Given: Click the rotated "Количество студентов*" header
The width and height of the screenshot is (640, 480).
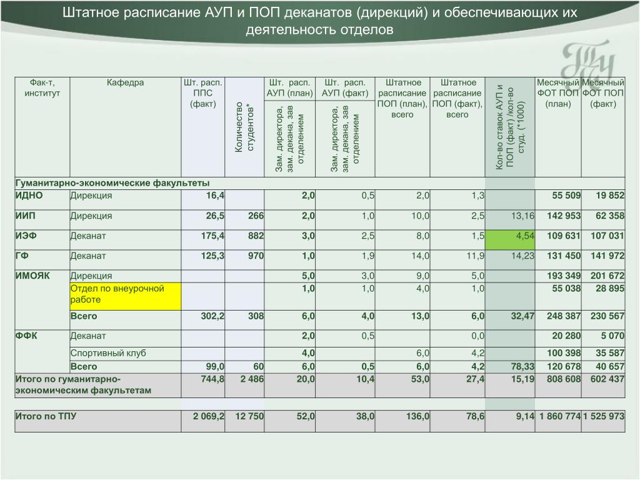Looking at the screenshot, I should pos(244,127).
